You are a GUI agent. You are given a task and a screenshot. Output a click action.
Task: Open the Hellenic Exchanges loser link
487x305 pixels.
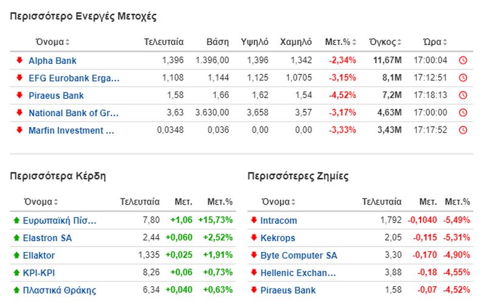(298, 273)
